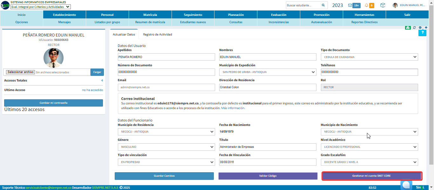434x190 pixels.
Task: Click the refresh arrows icon
Action: pyautogui.click(x=414, y=28)
